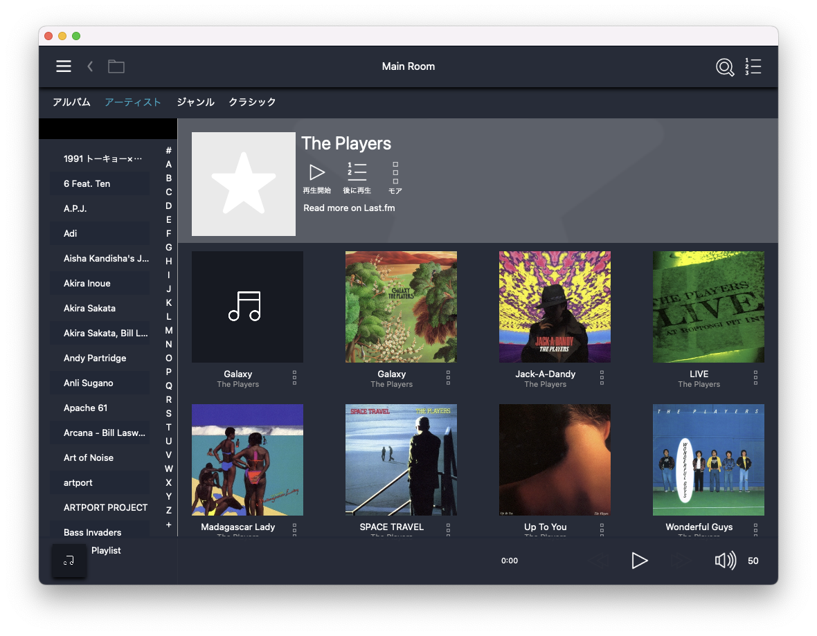This screenshot has width=817, height=636.
Task: Select artist ARTPORT PROJECT
Action: (100, 507)
